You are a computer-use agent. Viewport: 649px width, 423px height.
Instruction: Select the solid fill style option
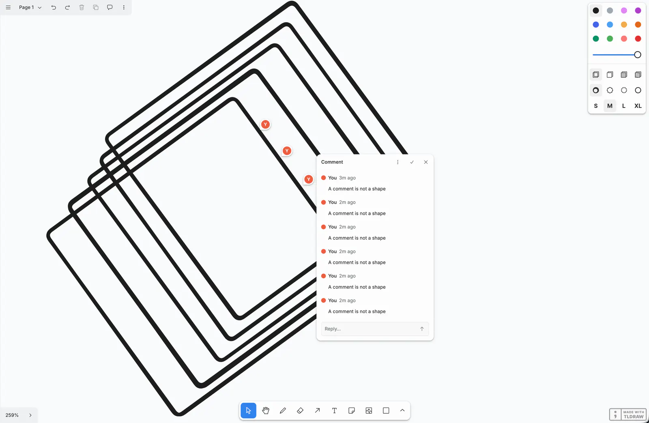coord(624,75)
